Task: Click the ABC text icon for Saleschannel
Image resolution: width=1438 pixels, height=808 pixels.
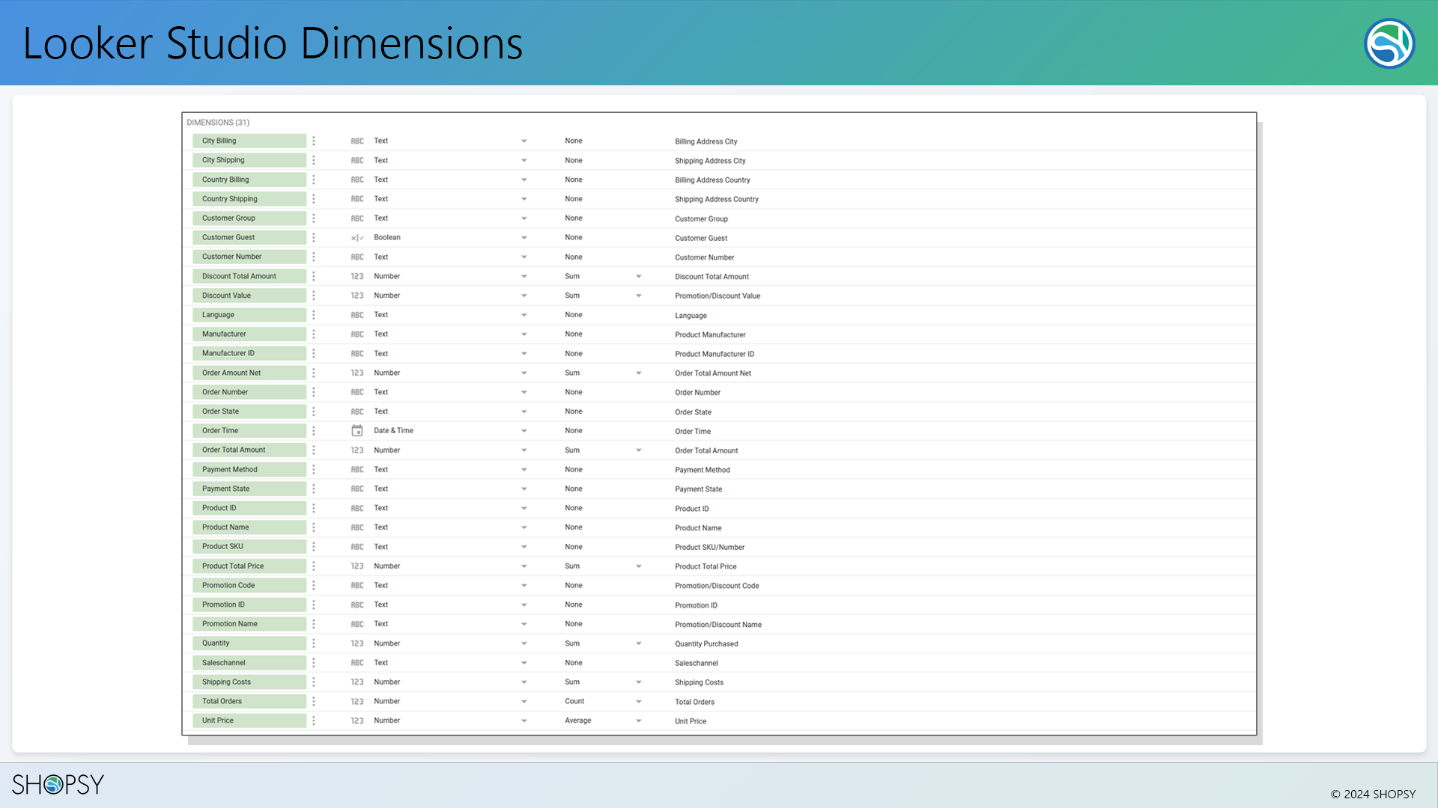Action: pos(357,663)
